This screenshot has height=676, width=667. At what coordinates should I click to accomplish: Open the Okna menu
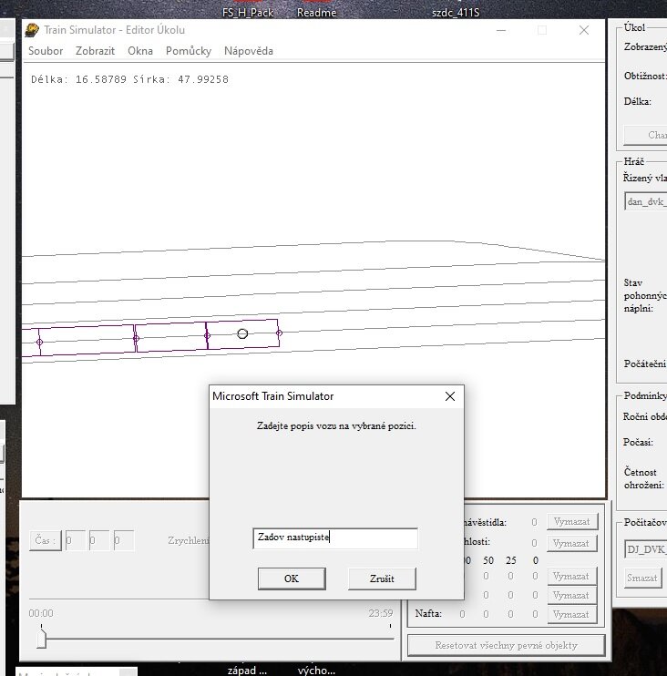(140, 51)
